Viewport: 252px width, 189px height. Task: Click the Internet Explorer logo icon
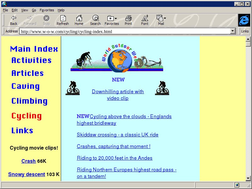(244, 20)
